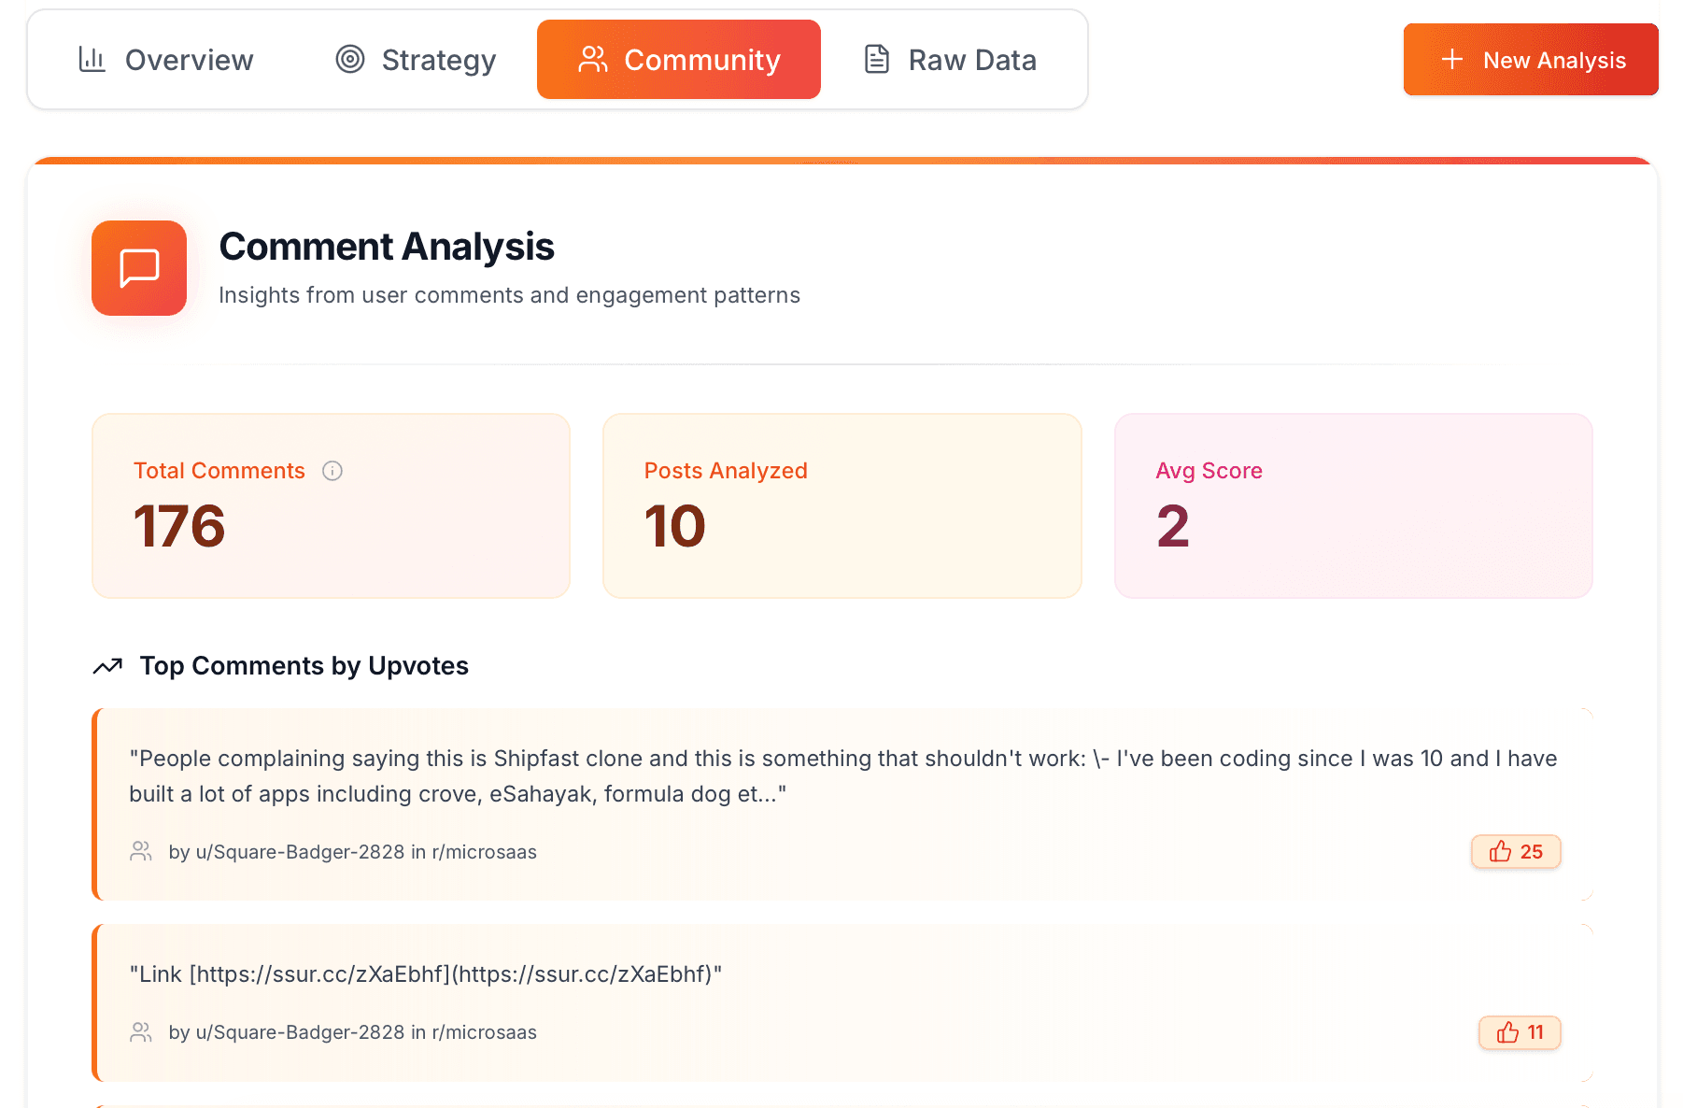Click the people icon on Community tab
This screenshot has height=1108, width=1683.
[592, 59]
